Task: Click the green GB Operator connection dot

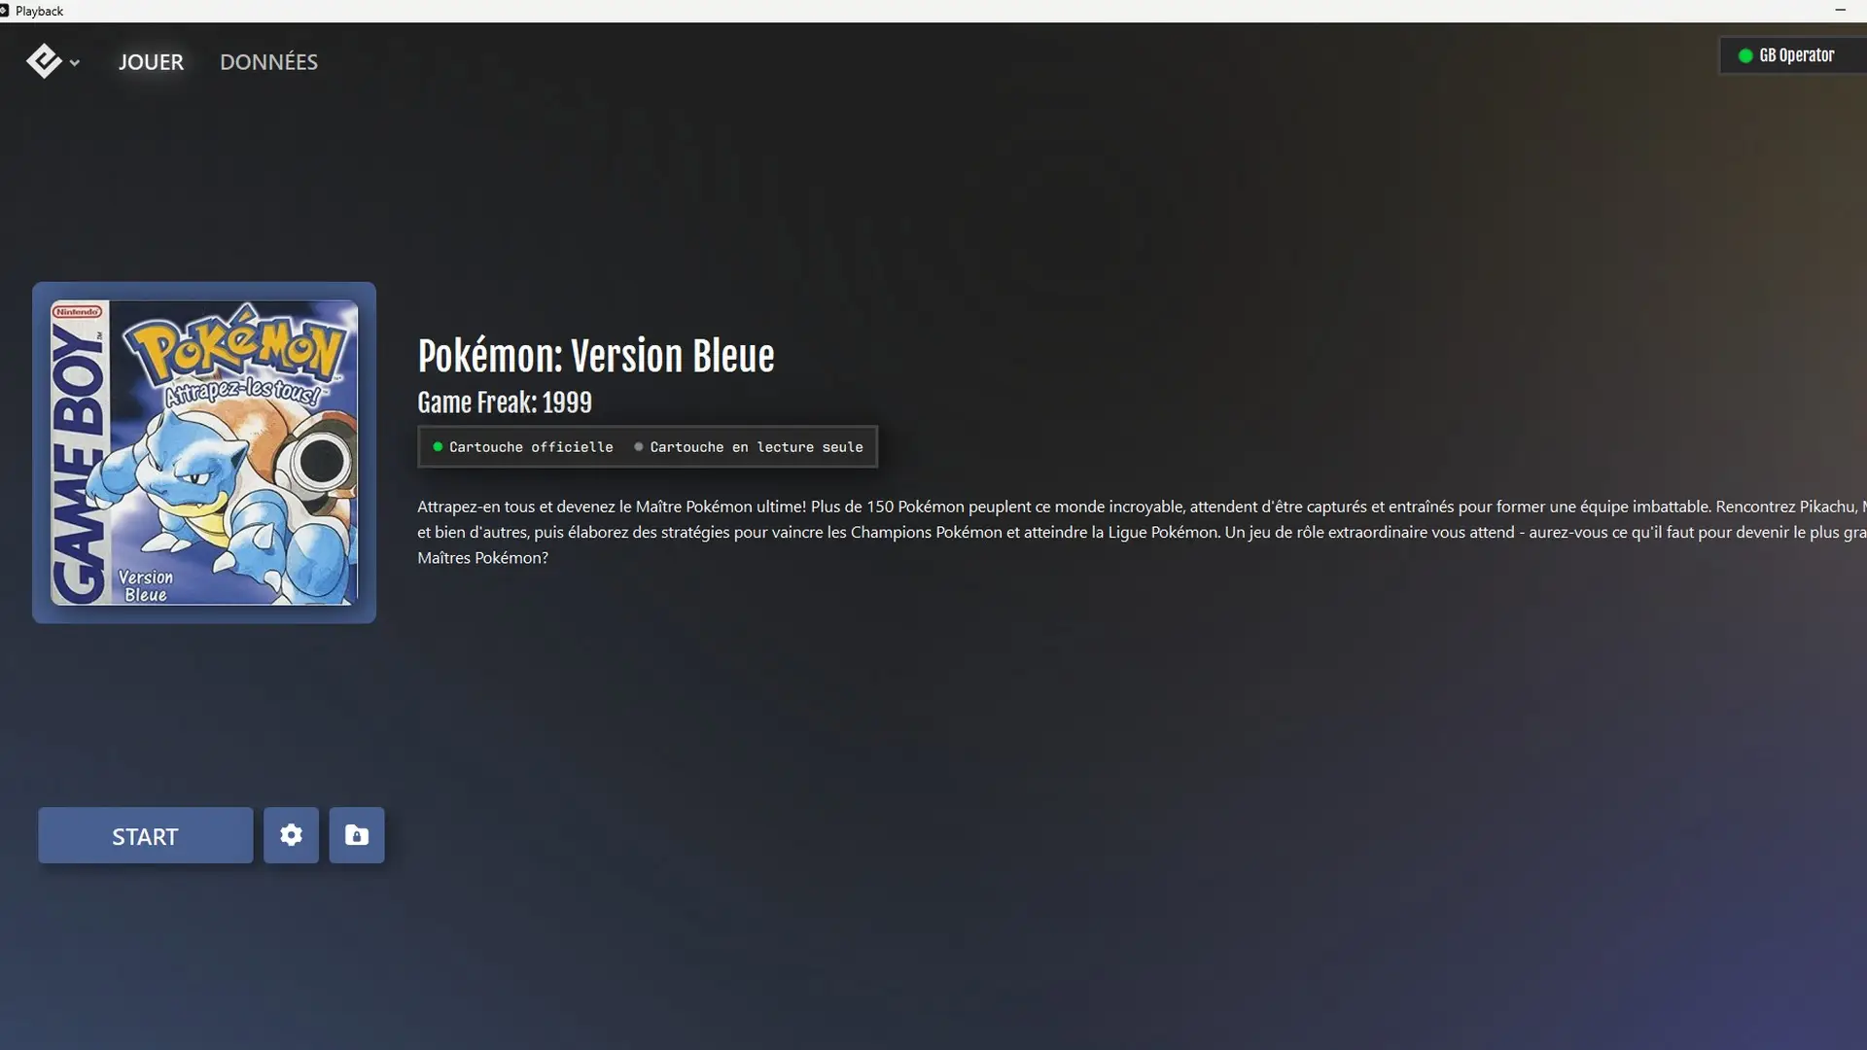Action: 1745,55
